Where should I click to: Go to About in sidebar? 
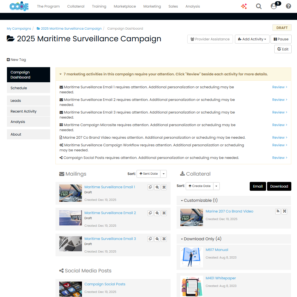click(x=29, y=134)
